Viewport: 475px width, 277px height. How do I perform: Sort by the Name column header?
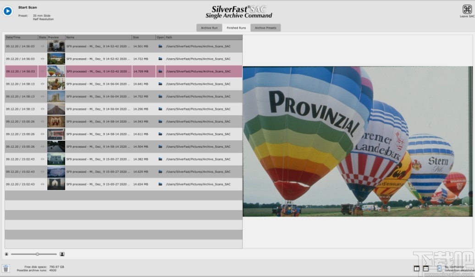[x=99, y=37]
